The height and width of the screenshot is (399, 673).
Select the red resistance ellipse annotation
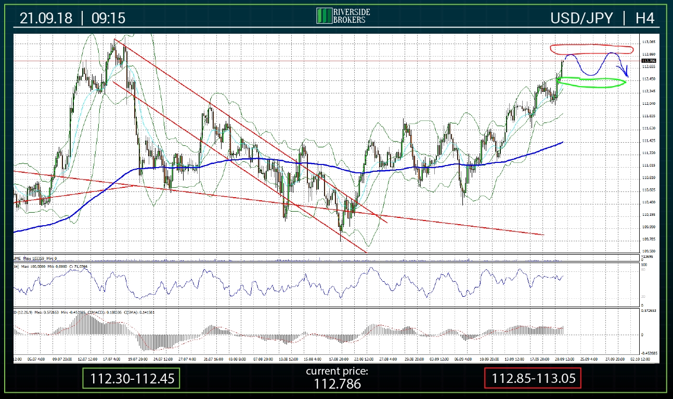tap(591, 49)
